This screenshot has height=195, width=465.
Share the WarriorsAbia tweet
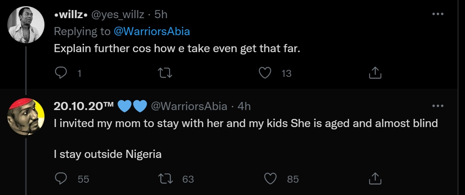click(x=375, y=179)
